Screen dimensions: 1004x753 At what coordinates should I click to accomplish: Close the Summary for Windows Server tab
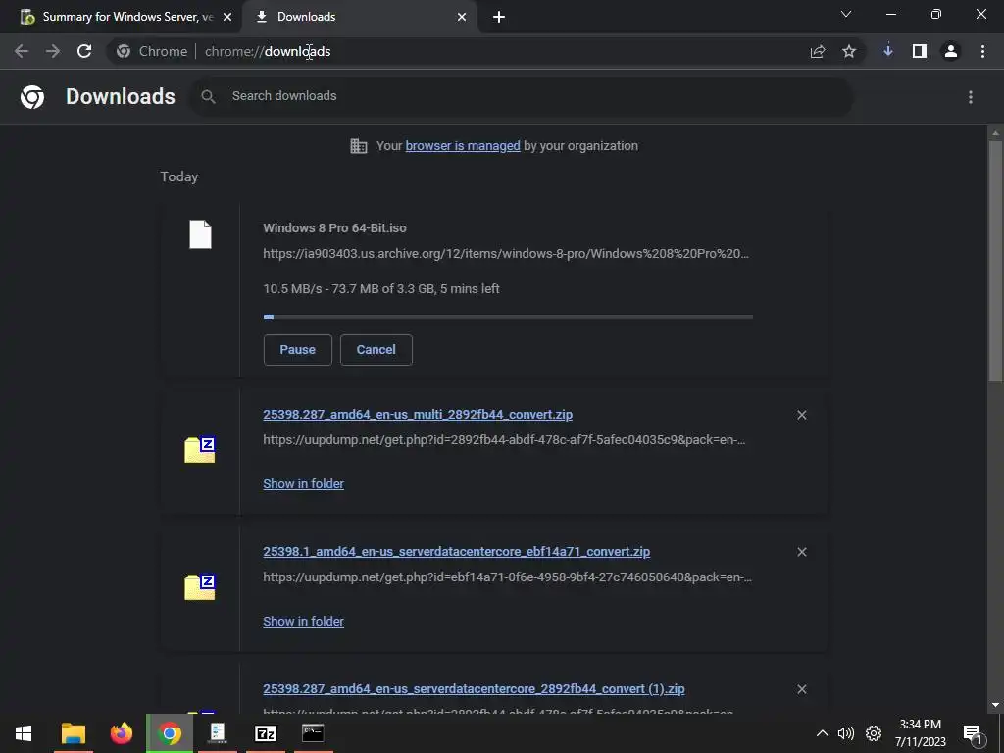[227, 17]
